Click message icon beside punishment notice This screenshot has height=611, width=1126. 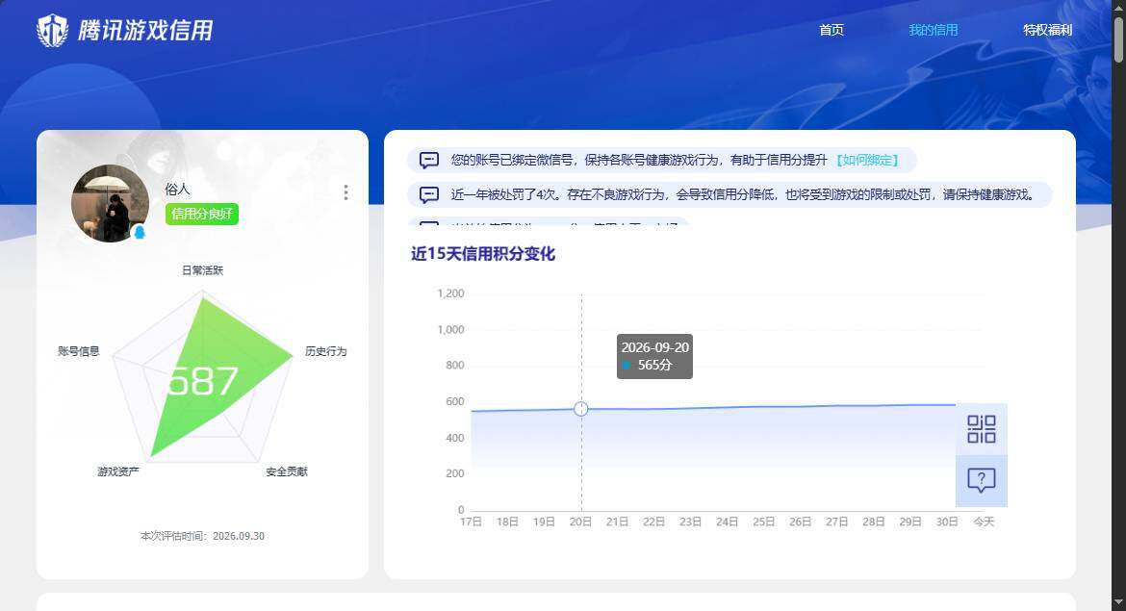pyautogui.click(x=428, y=194)
